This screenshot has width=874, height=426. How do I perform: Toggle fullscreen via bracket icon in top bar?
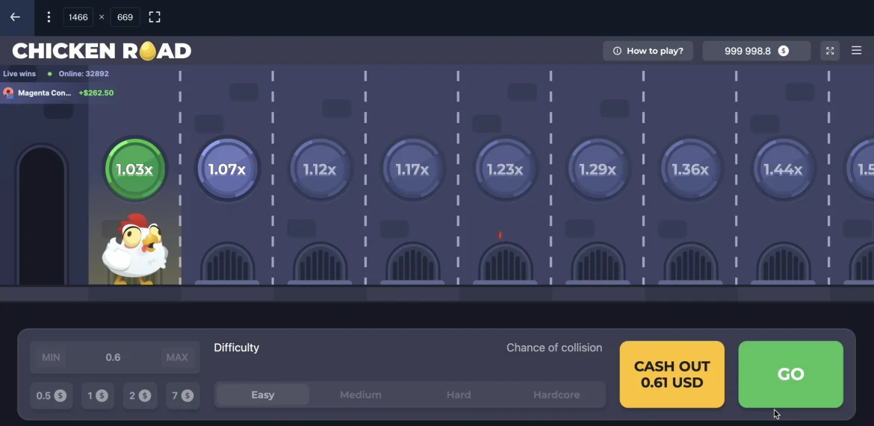155,17
